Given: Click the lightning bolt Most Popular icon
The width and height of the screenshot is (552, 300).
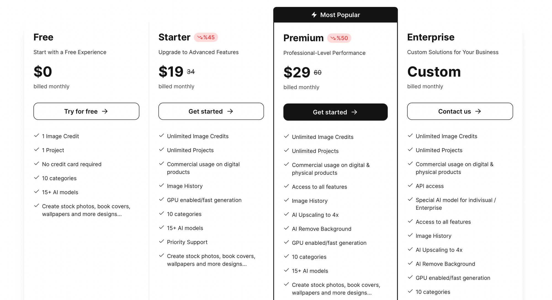Looking at the screenshot, I should [314, 15].
